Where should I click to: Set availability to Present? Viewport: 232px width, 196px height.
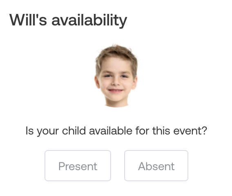tap(78, 166)
